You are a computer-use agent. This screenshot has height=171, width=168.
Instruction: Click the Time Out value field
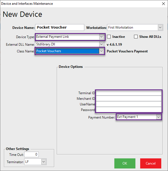(x=31, y=154)
